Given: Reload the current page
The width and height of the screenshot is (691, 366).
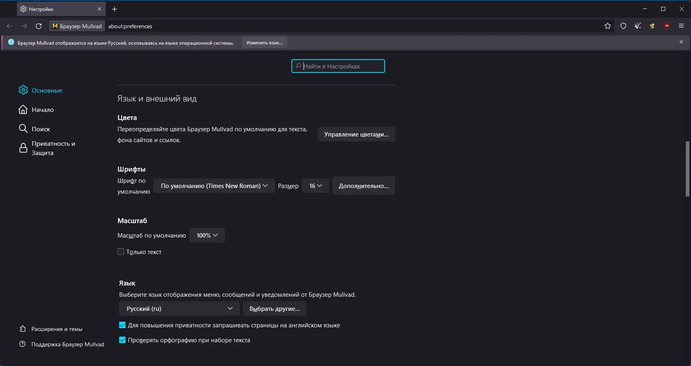Looking at the screenshot, I should point(39,26).
